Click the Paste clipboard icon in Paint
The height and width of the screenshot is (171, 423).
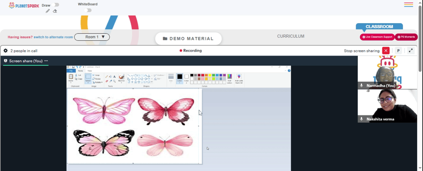(71, 77)
